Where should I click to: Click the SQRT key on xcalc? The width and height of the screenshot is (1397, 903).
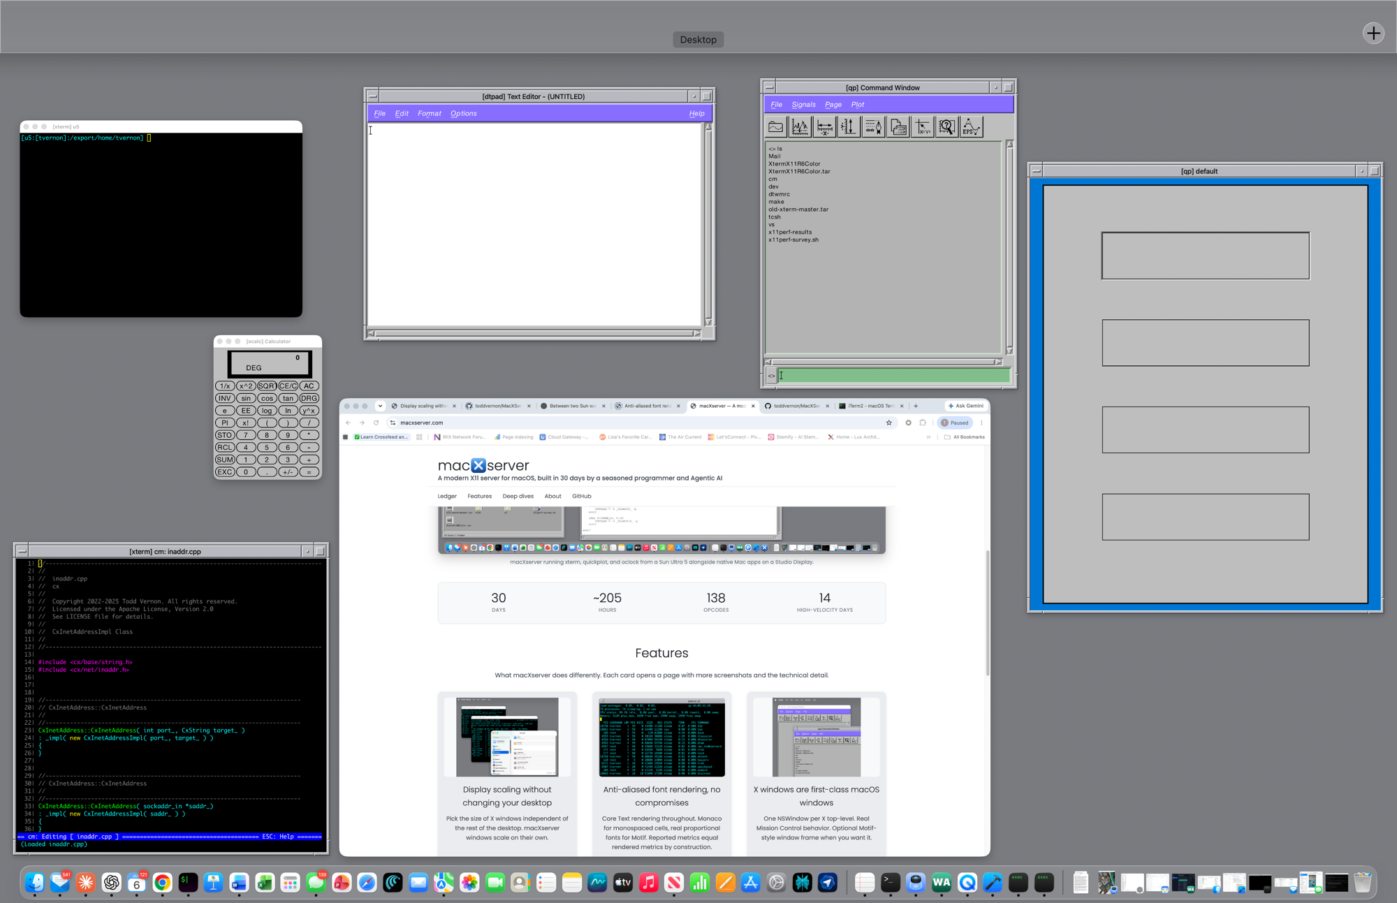point(266,386)
